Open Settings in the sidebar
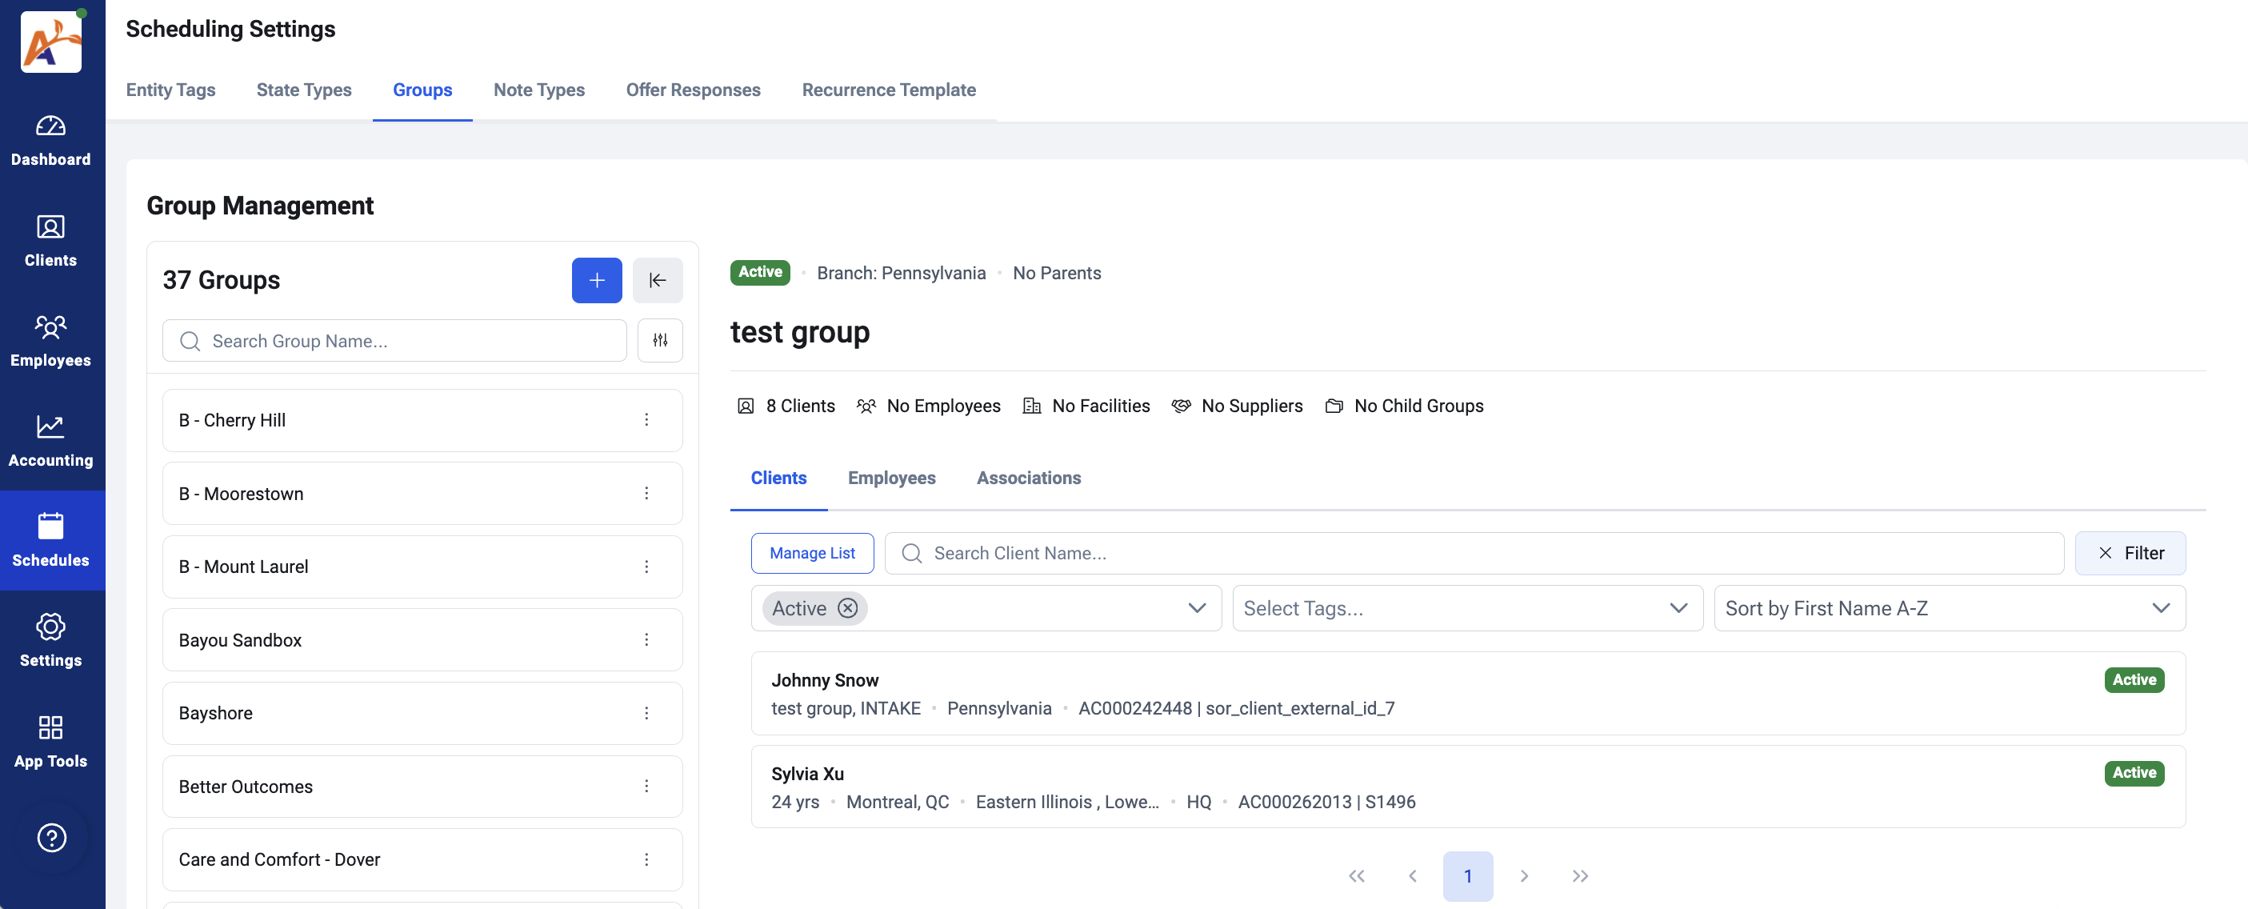 (x=50, y=642)
